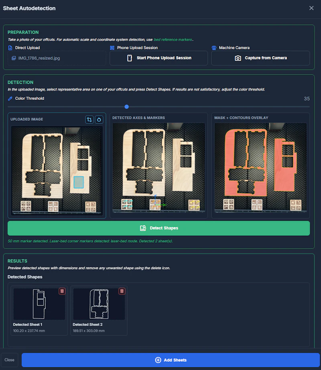Click the uploaded file IMG_1786_resized.jpg field
This screenshot has width=321, height=370.
(x=57, y=58)
